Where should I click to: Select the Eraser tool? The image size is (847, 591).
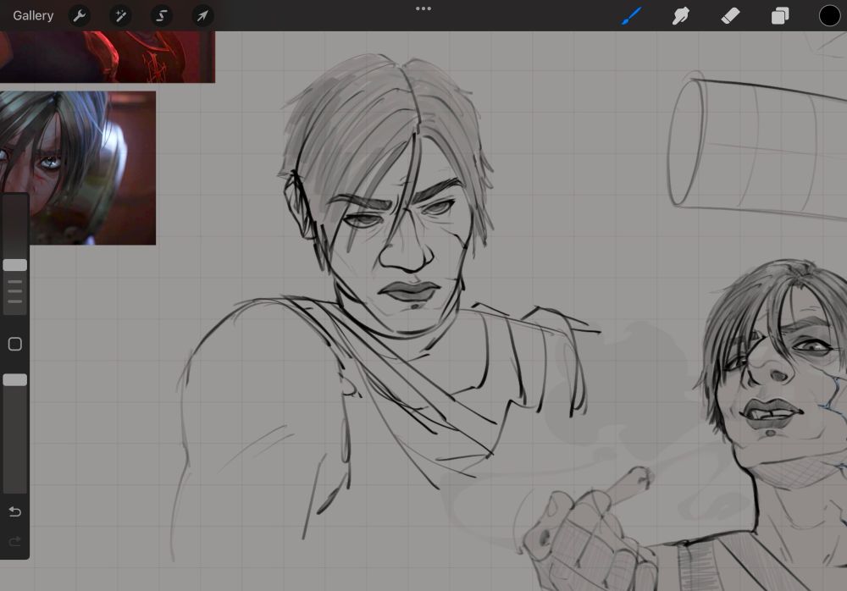click(730, 15)
